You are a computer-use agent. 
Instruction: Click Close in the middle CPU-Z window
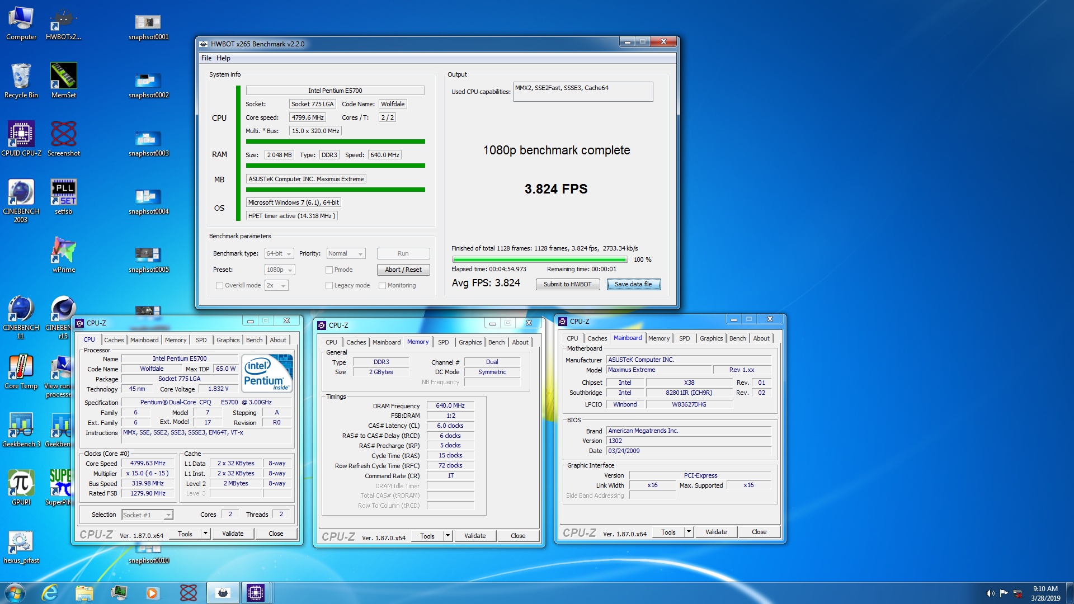pyautogui.click(x=518, y=536)
